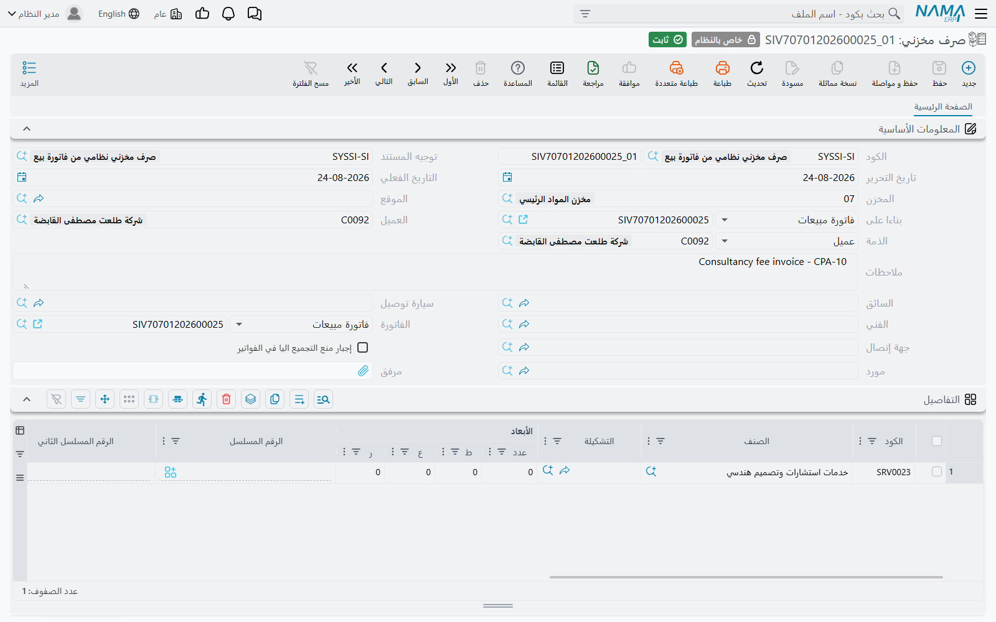Click the table columns layout icon at grid corner
Image resolution: width=996 pixels, height=622 pixels.
pos(20,430)
